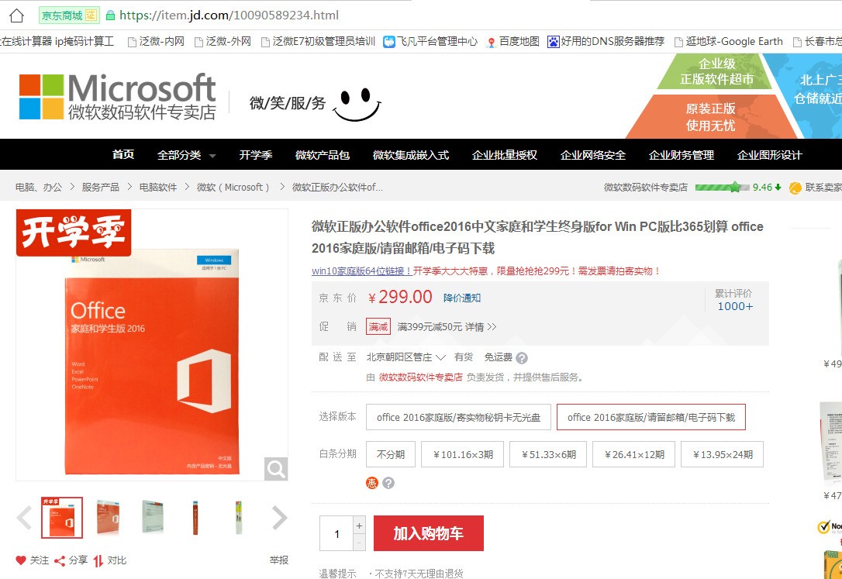This screenshot has height=579, width=842.
Task: Choose the 不分期 installment option
Action: pyautogui.click(x=391, y=454)
